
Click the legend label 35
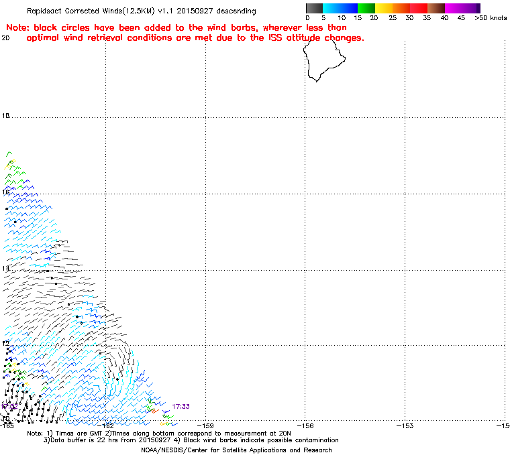427,18
